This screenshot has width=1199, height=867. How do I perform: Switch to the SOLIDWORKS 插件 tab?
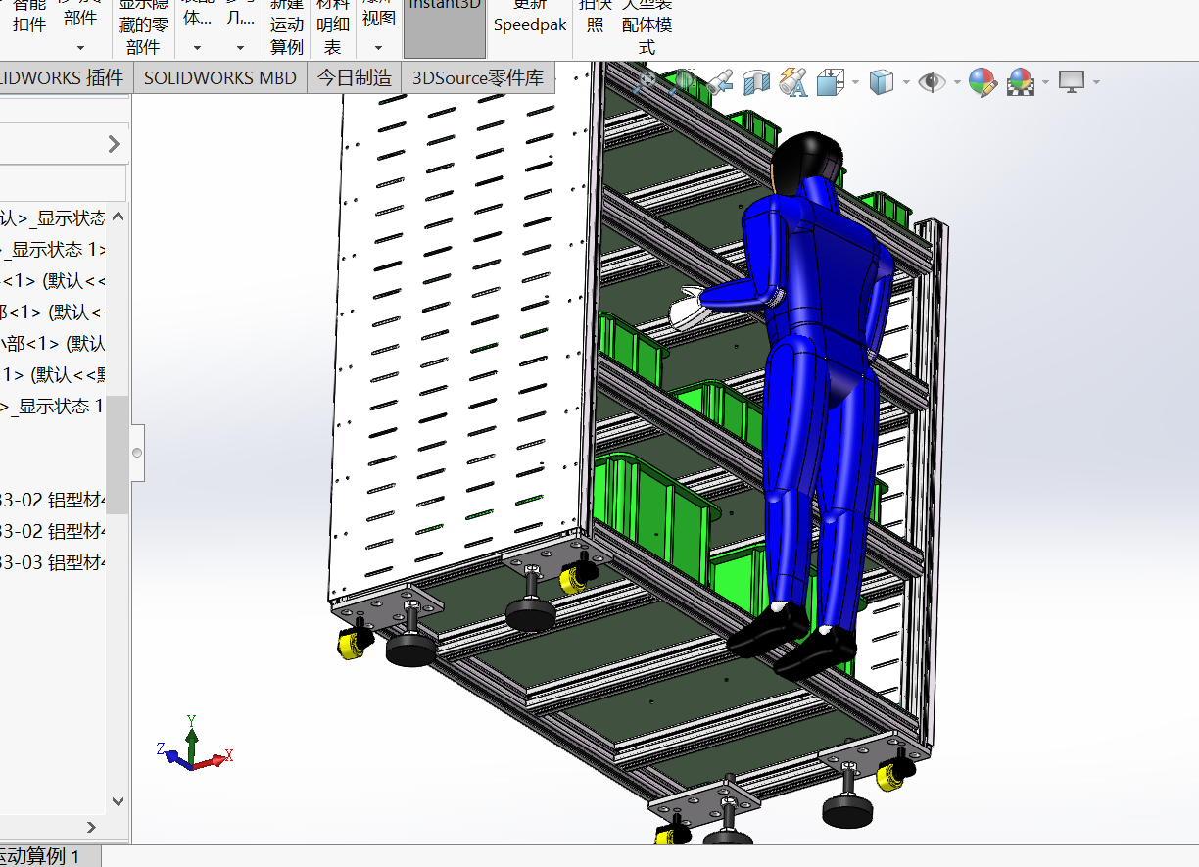tap(64, 78)
